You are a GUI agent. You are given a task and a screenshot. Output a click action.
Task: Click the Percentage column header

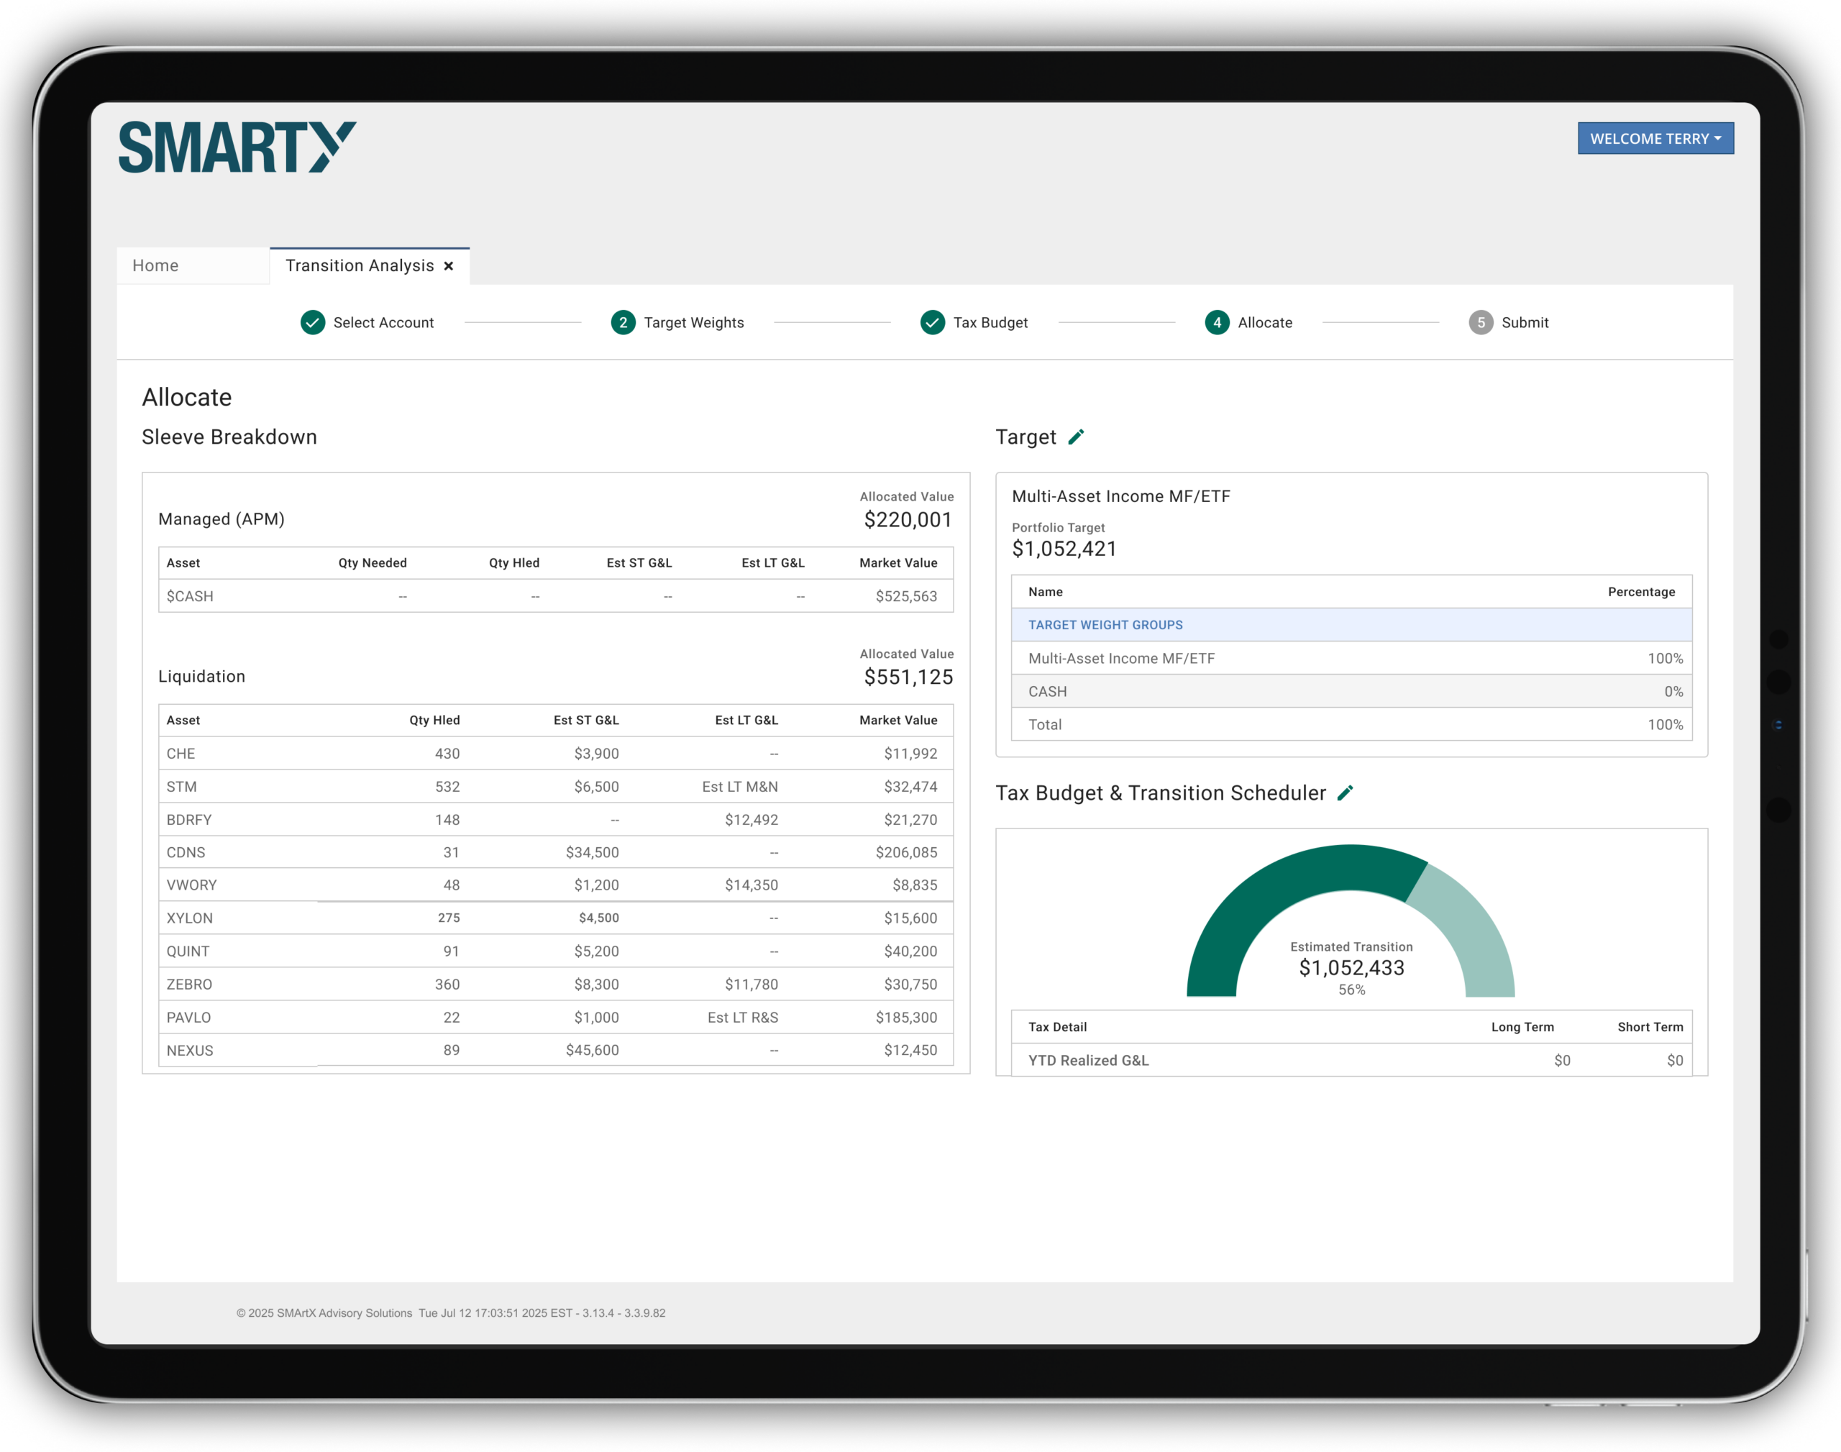click(1640, 592)
